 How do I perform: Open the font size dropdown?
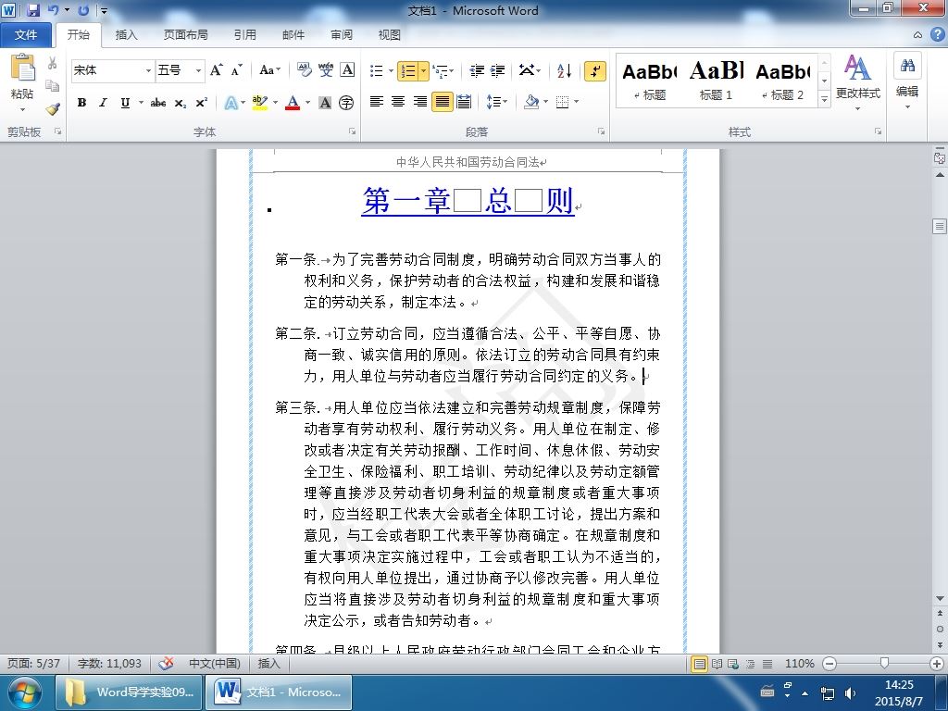(198, 70)
